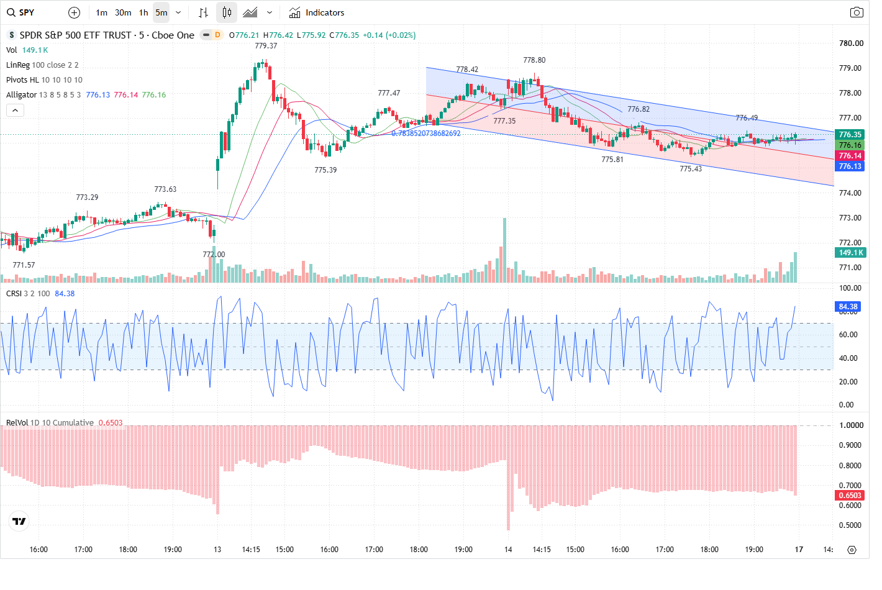This screenshot has width=882, height=590.
Task: Switch to the 30m interval
Action: coord(123,12)
